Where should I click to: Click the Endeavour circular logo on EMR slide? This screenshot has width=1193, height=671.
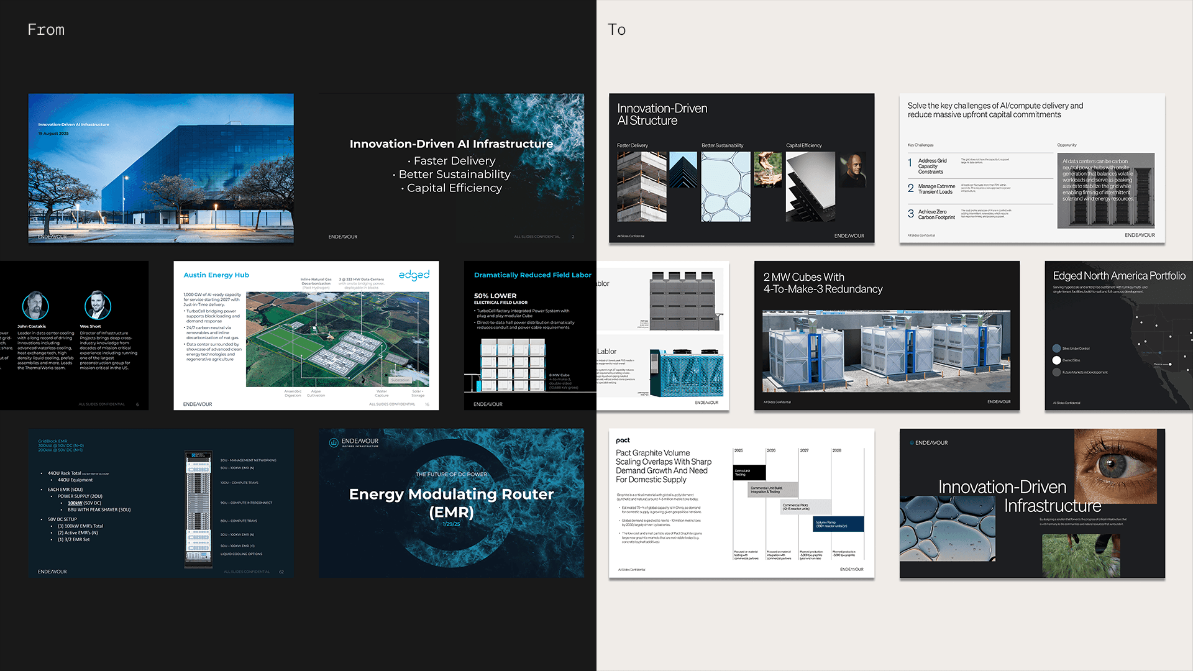[x=333, y=442]
